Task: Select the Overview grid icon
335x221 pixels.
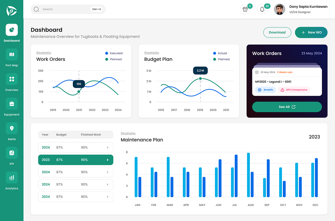Action: pos(12,79)
